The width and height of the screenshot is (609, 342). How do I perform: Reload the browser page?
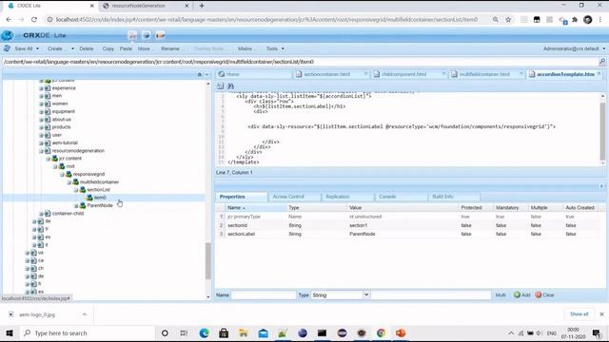[34, 19]
